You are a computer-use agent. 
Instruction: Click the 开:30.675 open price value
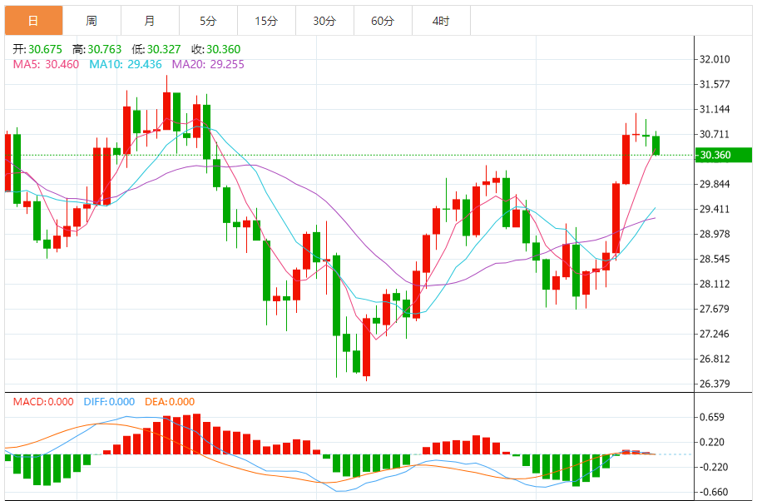(37, 49)
